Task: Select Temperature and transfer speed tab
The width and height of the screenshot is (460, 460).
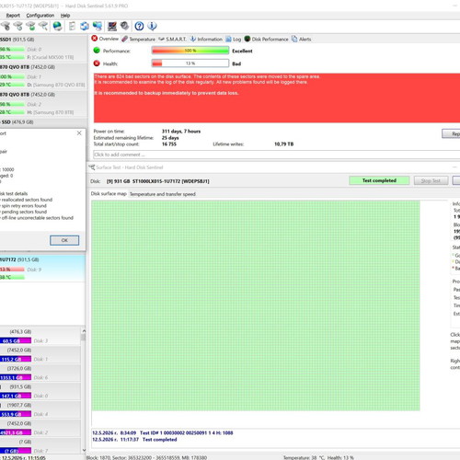Action: 163,194
